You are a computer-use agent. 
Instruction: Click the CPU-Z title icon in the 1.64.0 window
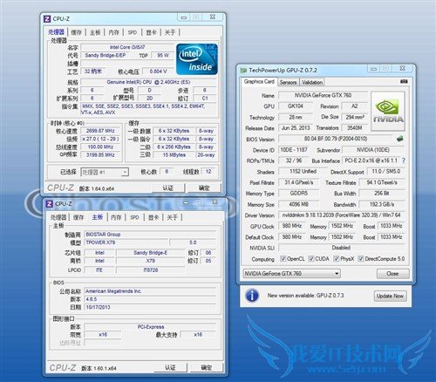(47, 19)
